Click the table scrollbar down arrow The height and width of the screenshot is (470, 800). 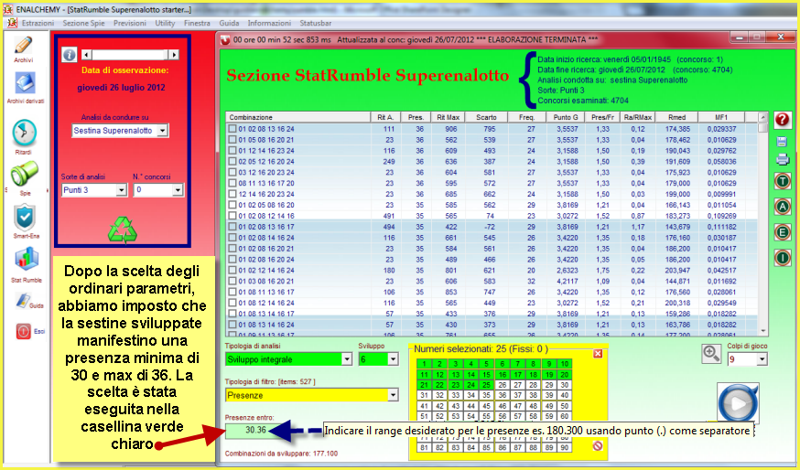[762, 331]
